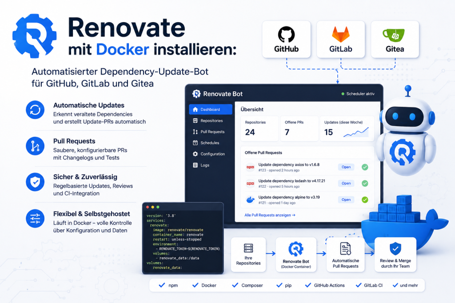The image size is (455, 303).
Task: Click green check for axios pull request
Action: [x=365, y=167]
